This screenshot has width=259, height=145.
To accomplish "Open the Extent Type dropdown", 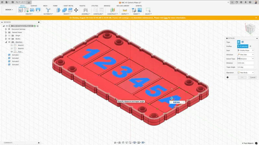I will 245,59.
